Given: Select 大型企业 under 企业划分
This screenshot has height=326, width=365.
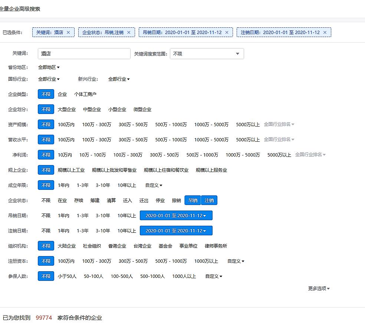Looking at the screenshot, I should tap(66, 110).
